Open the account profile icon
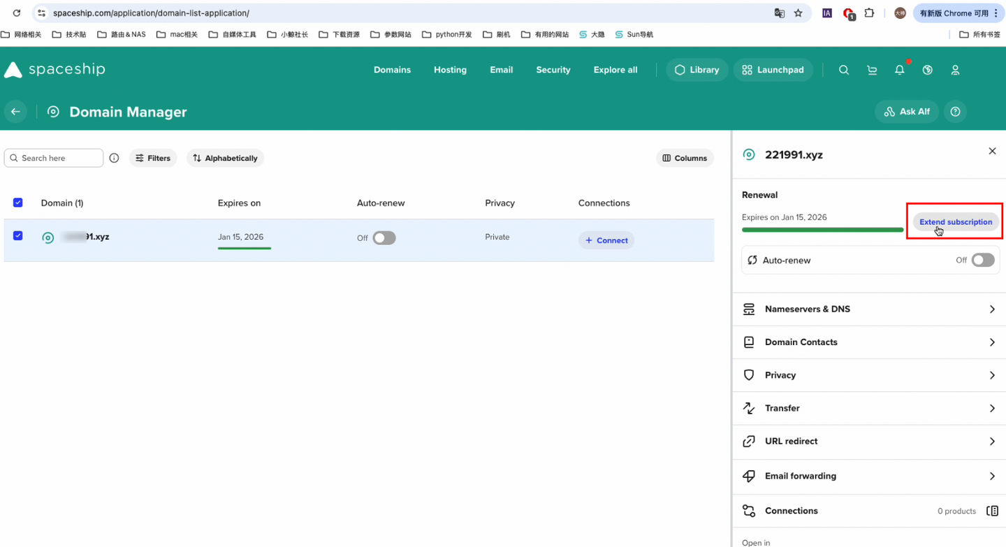 (x=955, y=70)
